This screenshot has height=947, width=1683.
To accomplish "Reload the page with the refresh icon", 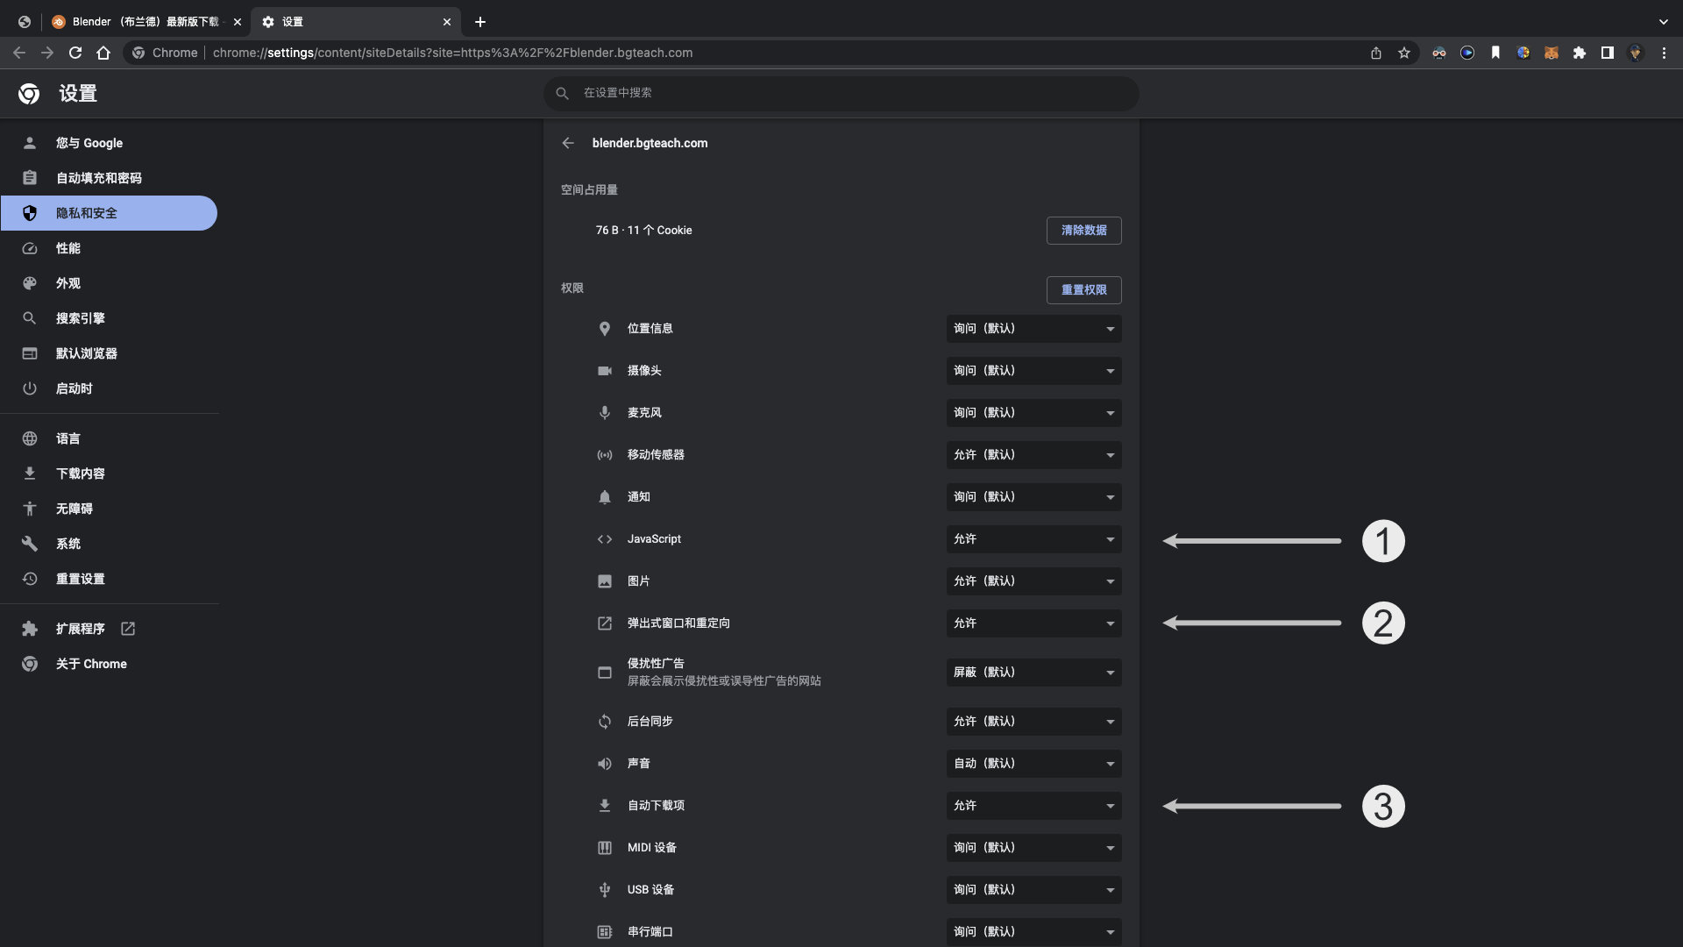I will click(75, 53).
